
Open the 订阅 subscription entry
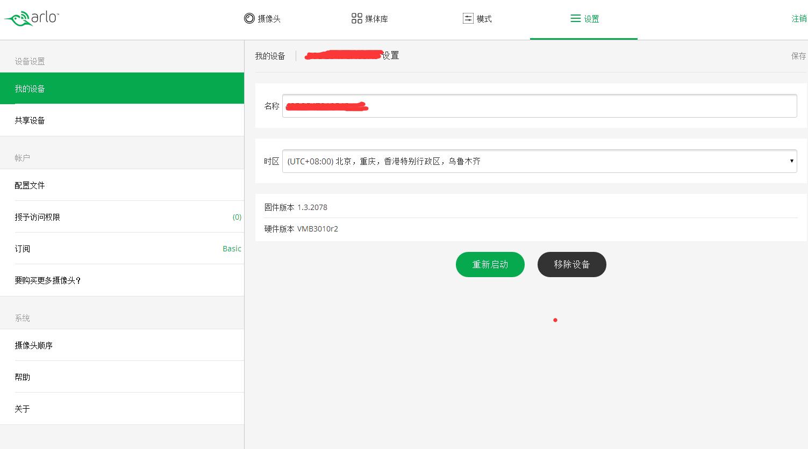[x=122, y=248]
